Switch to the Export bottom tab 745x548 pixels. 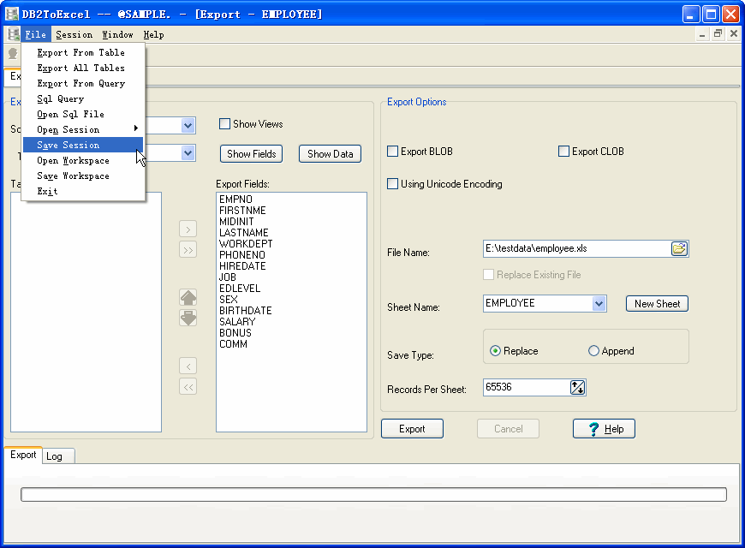pyautogui.click(x=23, y=455)
